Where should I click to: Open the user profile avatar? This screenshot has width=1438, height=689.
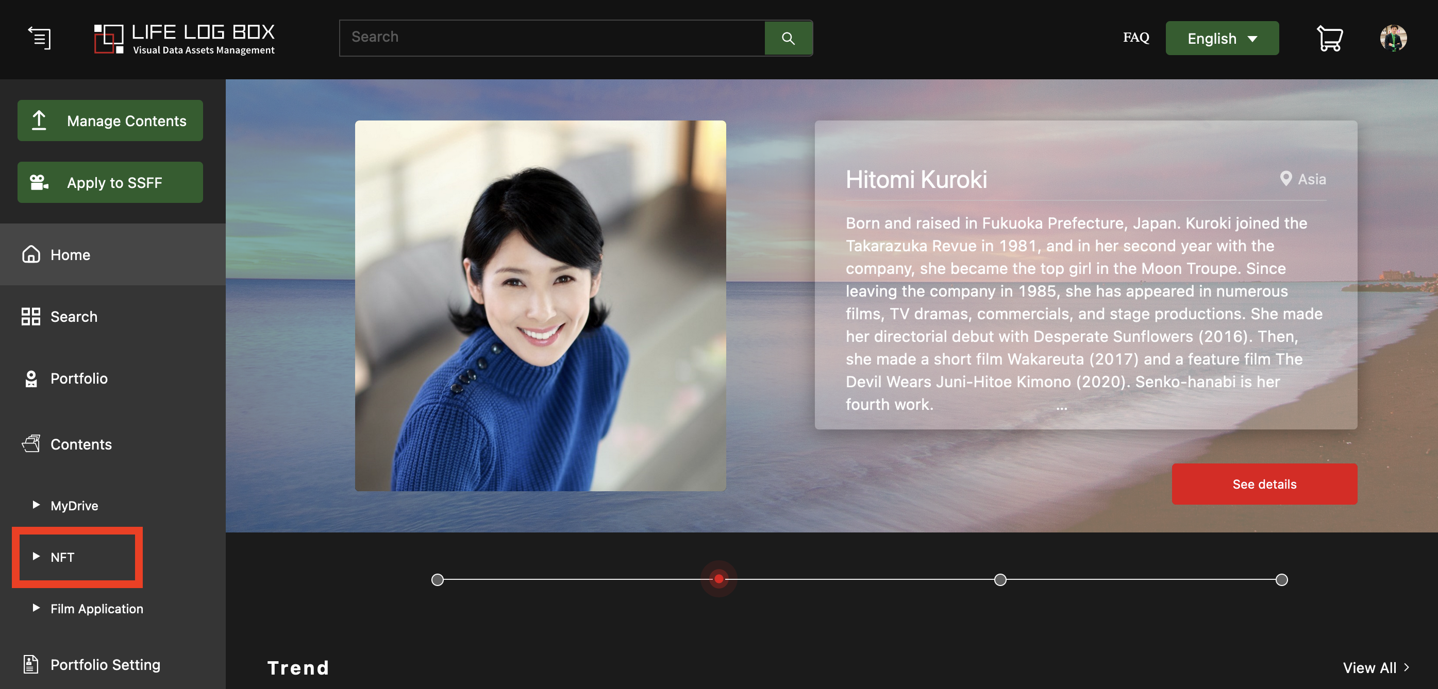pyautogui.click(x=1393, y=38)
